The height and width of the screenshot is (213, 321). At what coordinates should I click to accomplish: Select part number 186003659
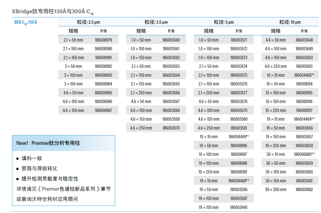(x=304, y=163)
